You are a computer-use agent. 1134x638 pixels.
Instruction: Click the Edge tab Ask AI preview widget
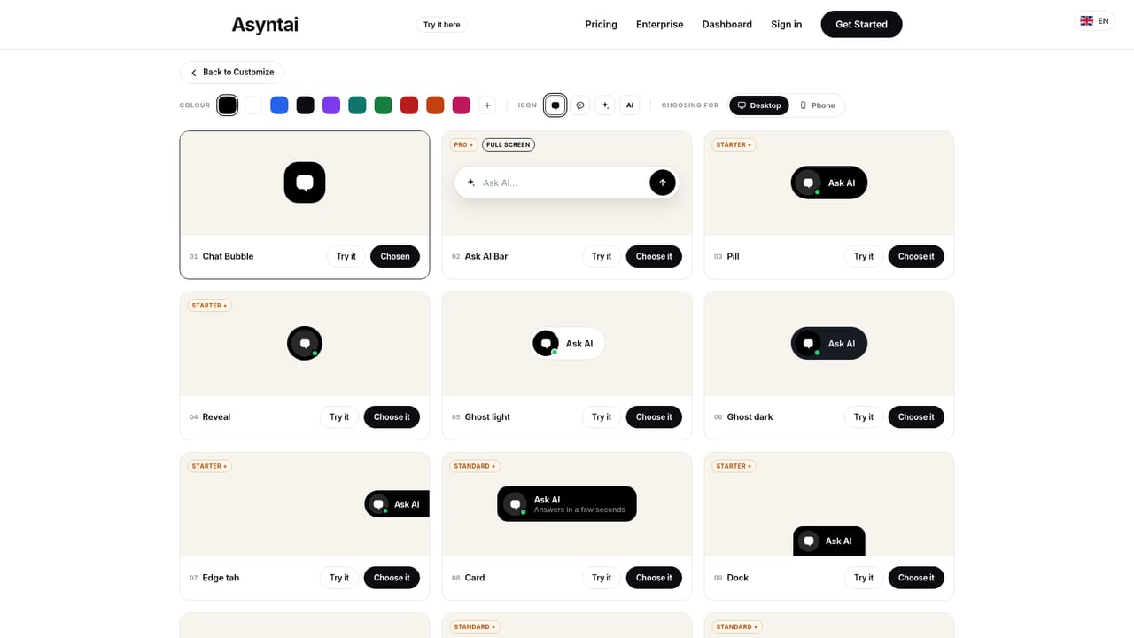pos(397,504)
